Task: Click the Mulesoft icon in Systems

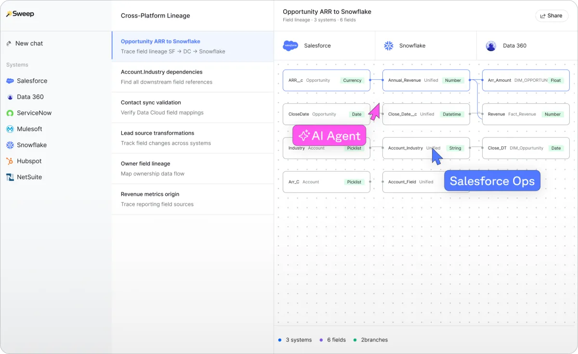Action: (x=10, y=129)
